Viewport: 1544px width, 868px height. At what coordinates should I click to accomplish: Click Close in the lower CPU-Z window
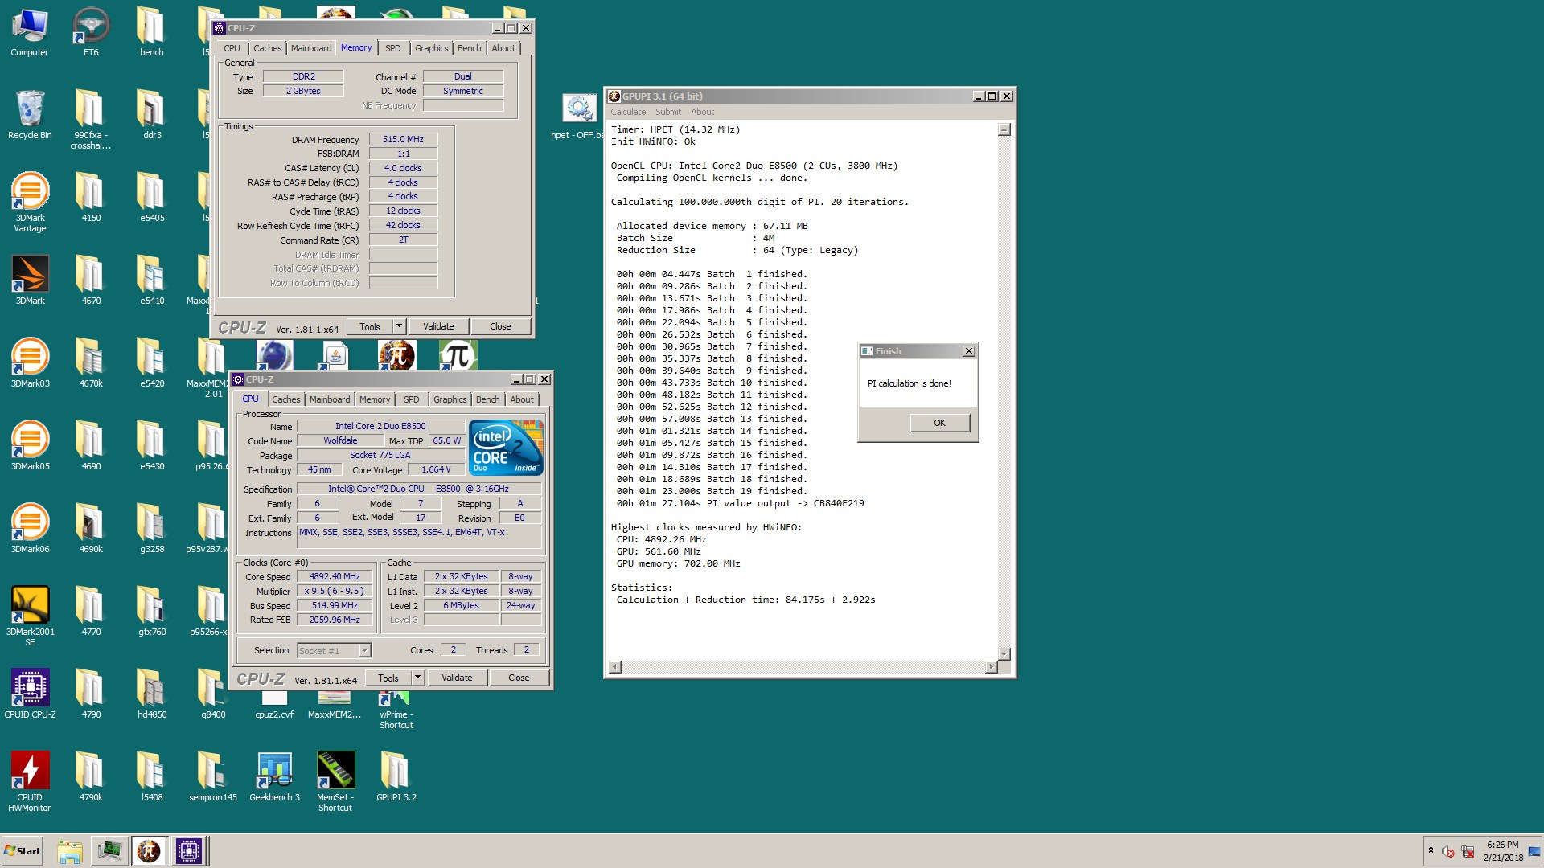point(519,678)
